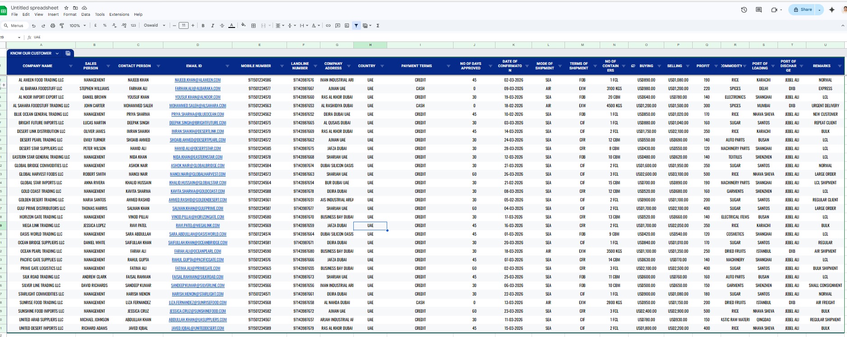The height and width of the screenshot is (337, 847).
Task: Open version history clock icon
Action: pyautogui.click(x=744, y=10)
